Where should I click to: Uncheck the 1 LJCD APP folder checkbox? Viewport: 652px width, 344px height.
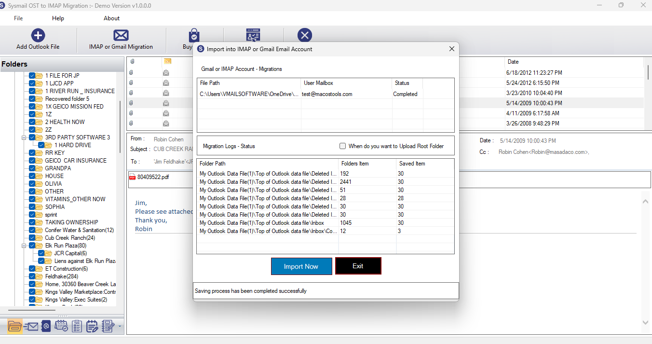coord(32,83)
